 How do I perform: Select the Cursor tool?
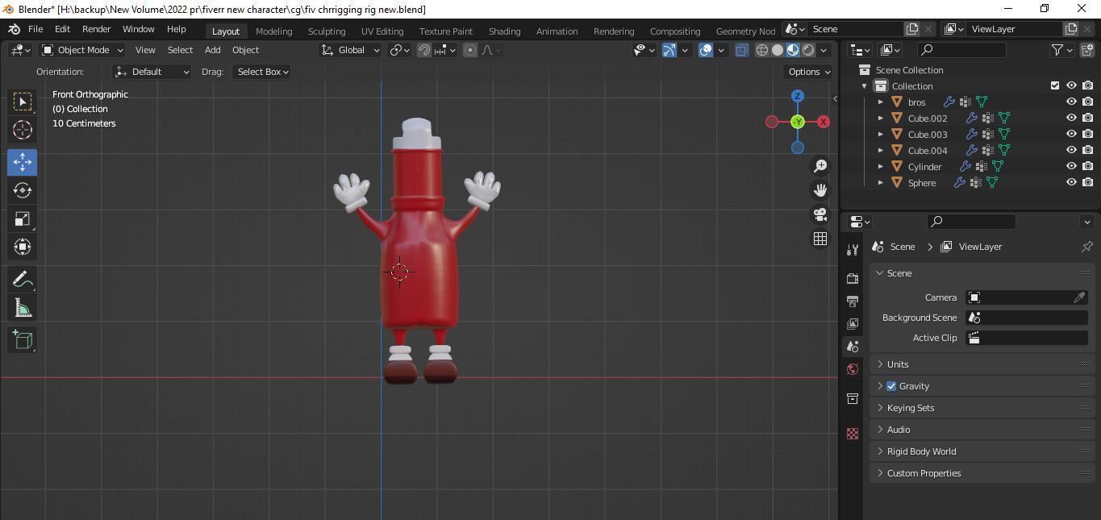tap(22, 130)
